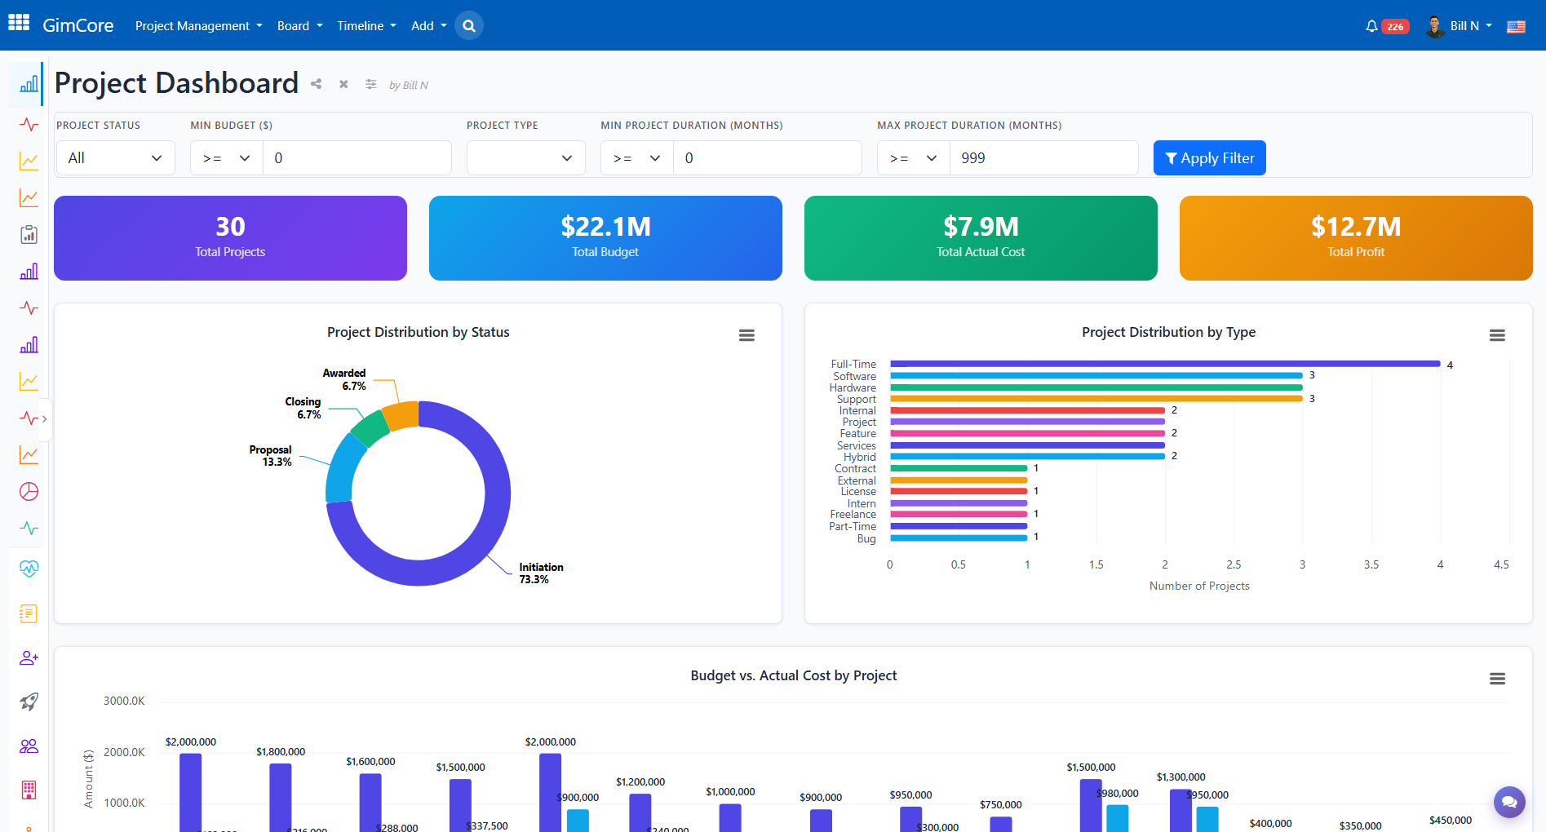This screenshot has width=1546, height=832.
Task: Open the Project Management menu
Action: 199,26
